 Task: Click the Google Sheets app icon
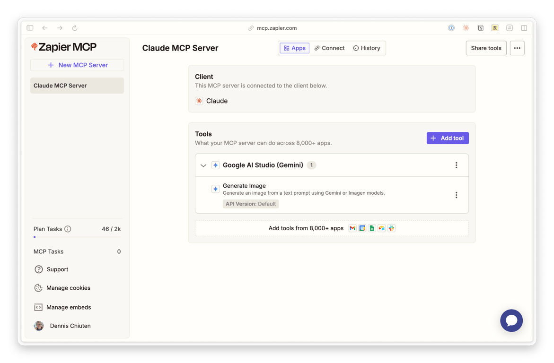pyautogui.click(x=372, y=228)
